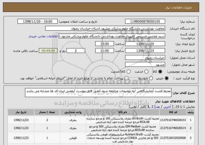Click the تعداد / مقدار column header
Viewport: 205px width, 145px height.
coord(47,112)
